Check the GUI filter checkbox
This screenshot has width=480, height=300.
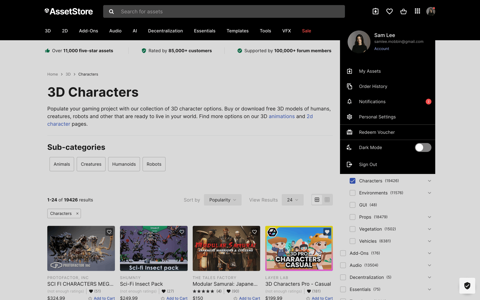point(352,205)
